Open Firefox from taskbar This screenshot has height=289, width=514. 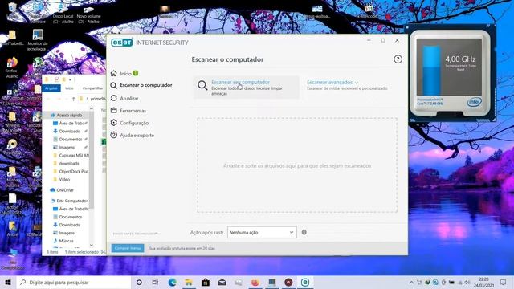click(255, 282)
